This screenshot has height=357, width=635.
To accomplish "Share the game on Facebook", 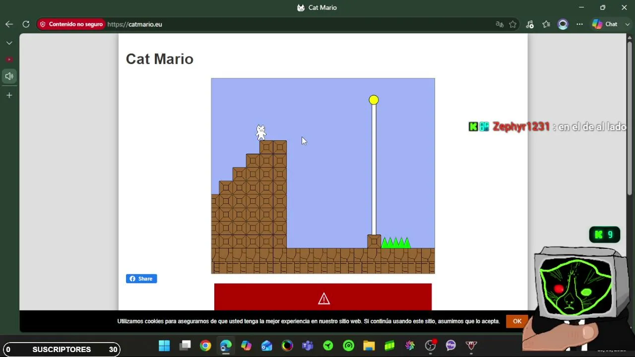I will tap(141, 279).
